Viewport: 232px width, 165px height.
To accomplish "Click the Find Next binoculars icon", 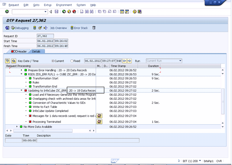I will [92, 11].
